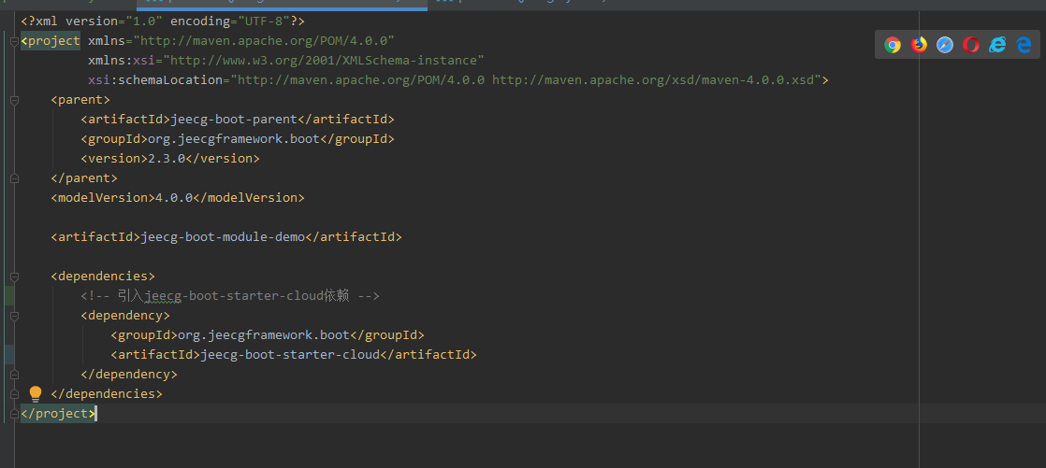The height and width of the screenshot is (468, 1046).
Task: Click the opening dependencies tag
Action: point(103,277)
